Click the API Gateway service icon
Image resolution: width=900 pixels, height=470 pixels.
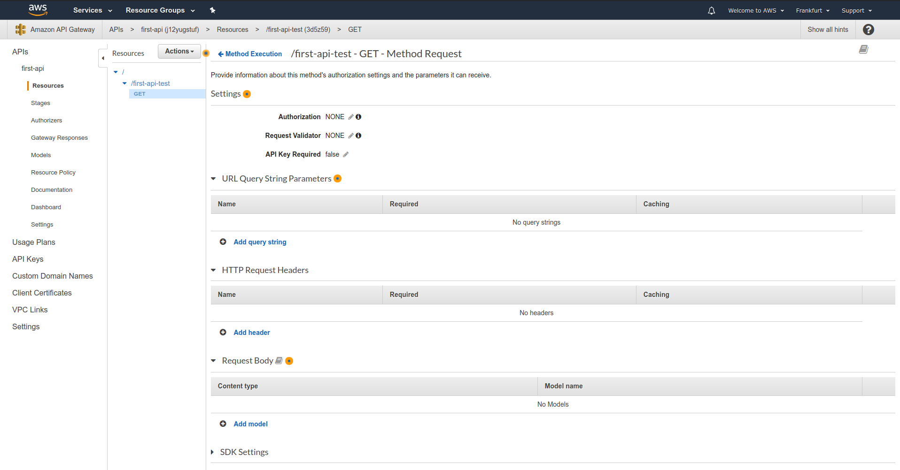[x=21, y=30]
